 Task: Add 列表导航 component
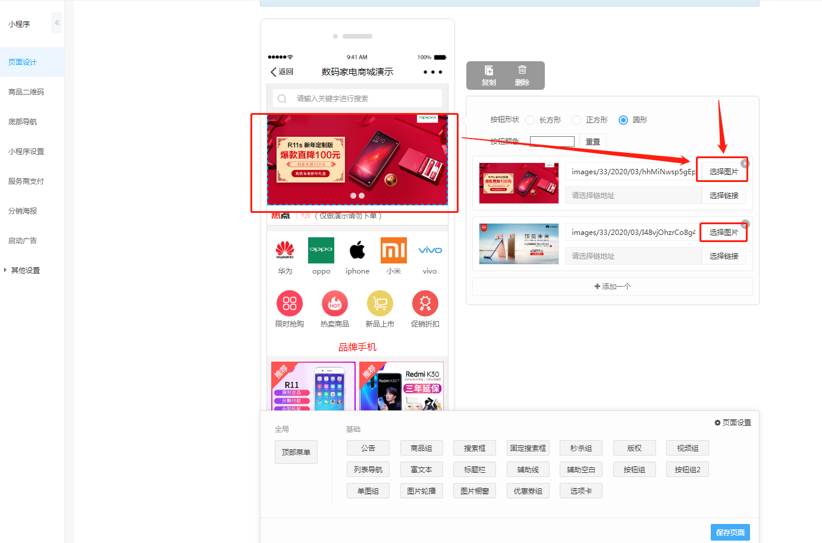[368, 470]
